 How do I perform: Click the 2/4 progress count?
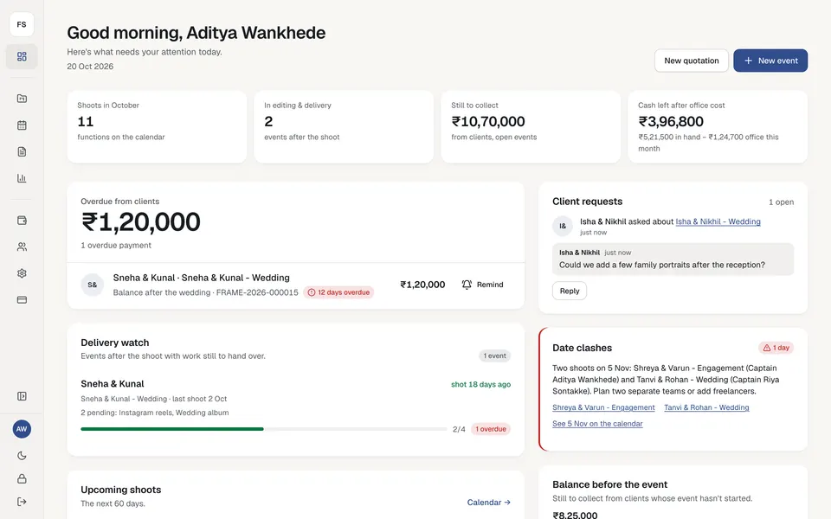point(459,429)
